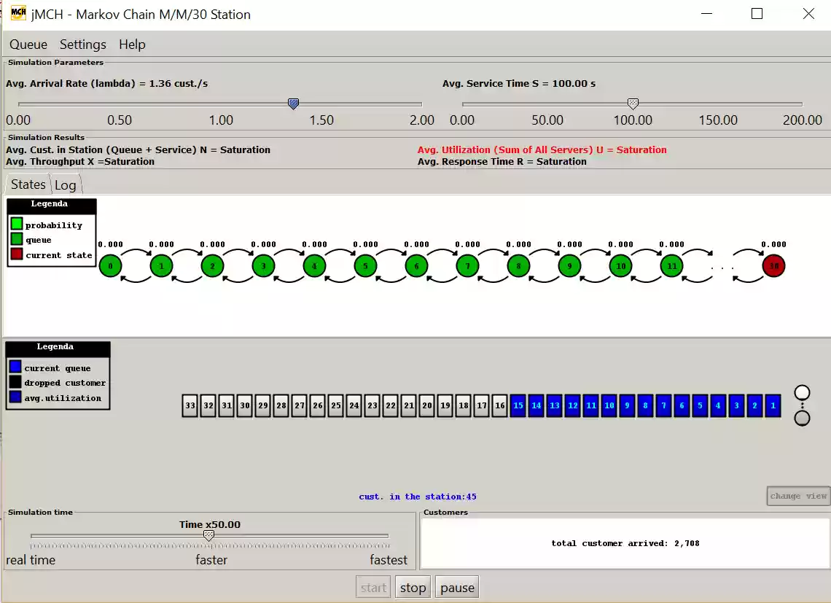The image size is (831, 603).
Task: Click the 'change view' button
Action: click(x=797, y=496)
